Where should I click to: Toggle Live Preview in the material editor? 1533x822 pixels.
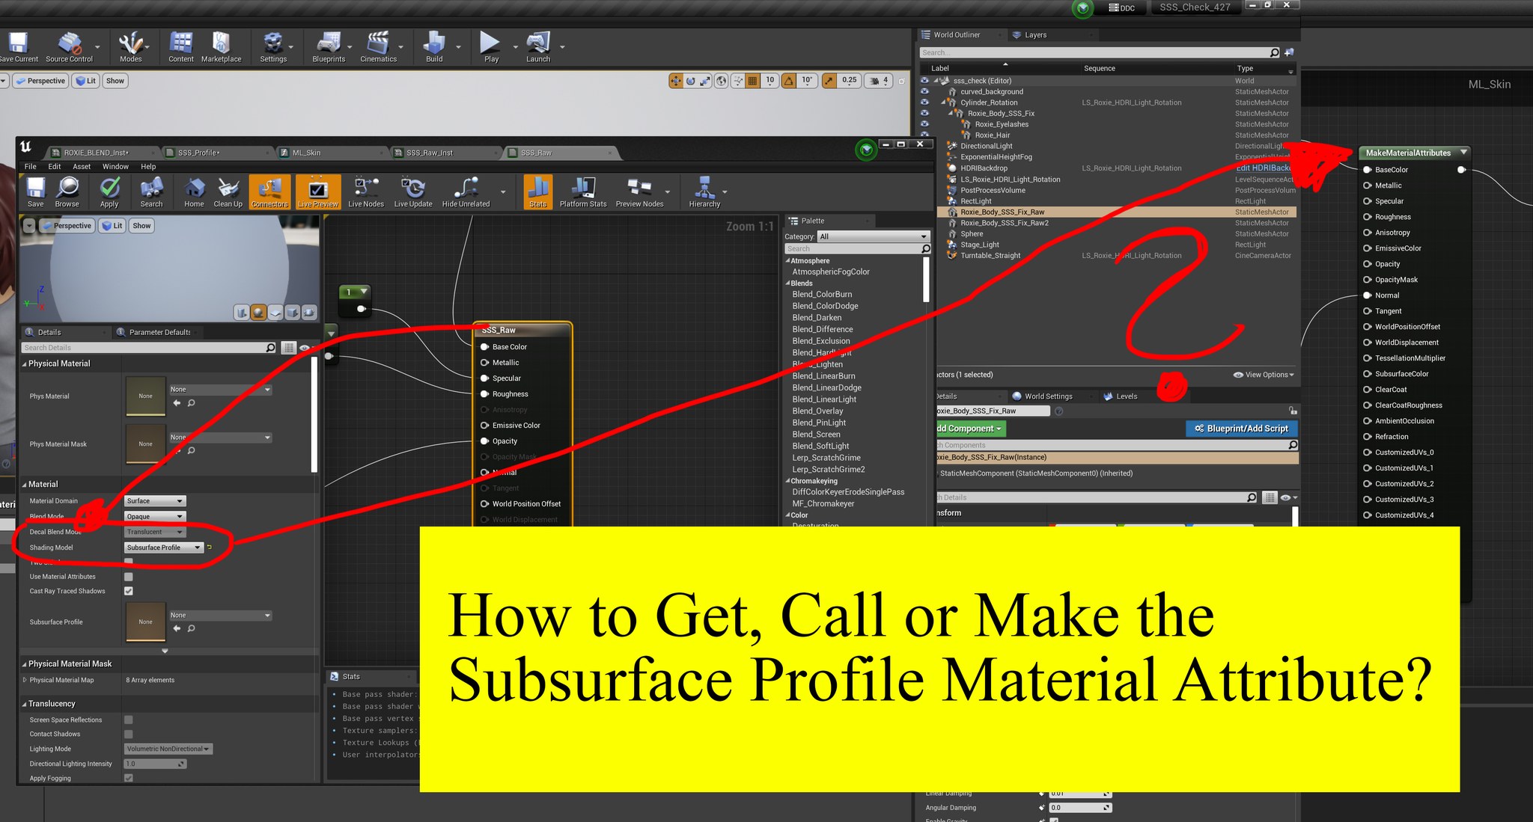[x=318, y=191]
